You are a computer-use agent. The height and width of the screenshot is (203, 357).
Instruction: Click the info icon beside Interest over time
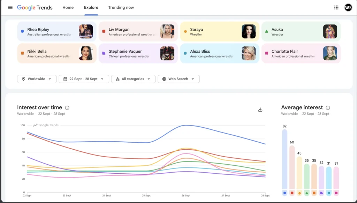tap(67, 108)
